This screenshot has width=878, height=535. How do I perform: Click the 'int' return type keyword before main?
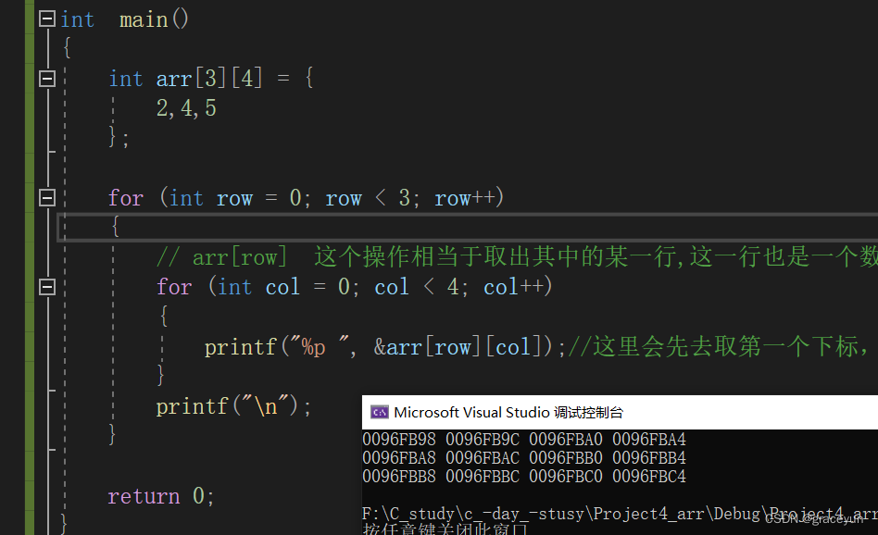[77, 20]
